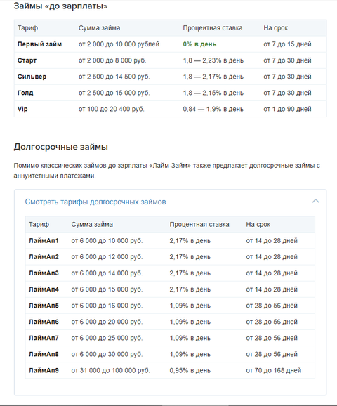Click the 'Займы «до зарплаты»' heading

click(x=60, y=6)
